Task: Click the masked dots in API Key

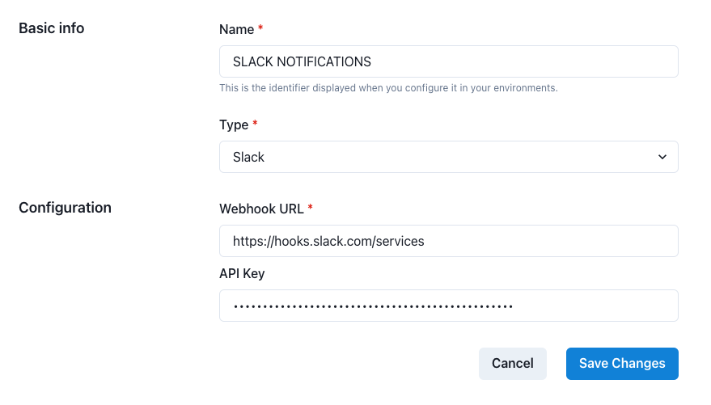Action: [373, 306]
